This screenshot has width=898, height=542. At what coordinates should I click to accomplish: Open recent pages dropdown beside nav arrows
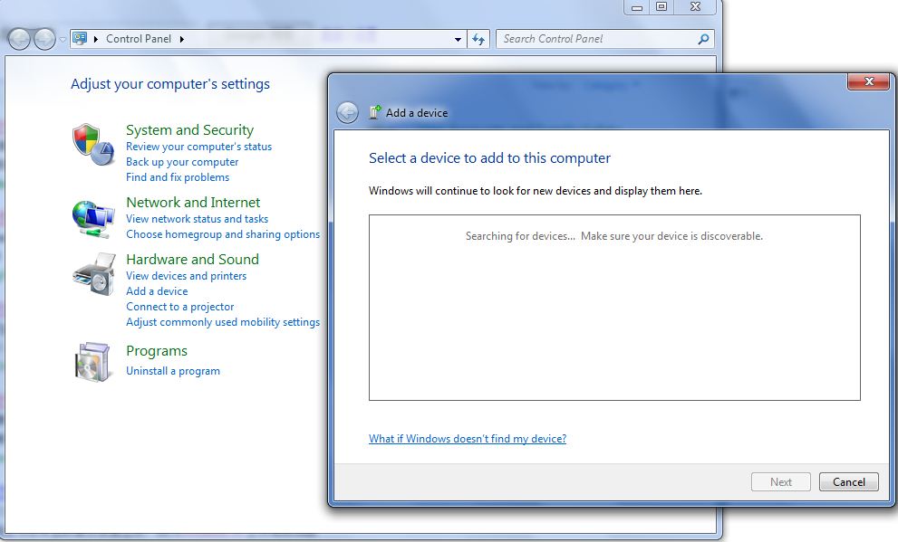coord(63,40)
